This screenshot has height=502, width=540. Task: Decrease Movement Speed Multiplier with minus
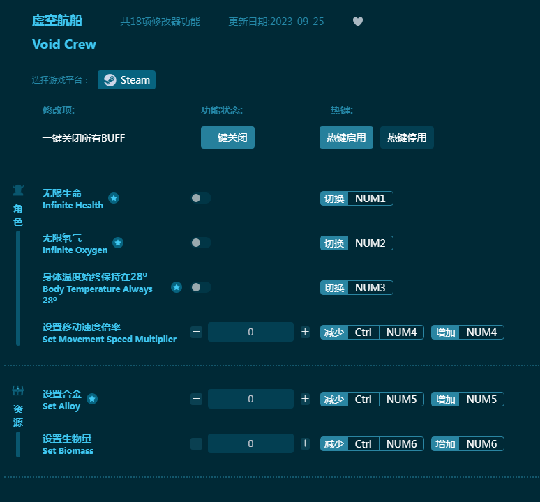196,332
